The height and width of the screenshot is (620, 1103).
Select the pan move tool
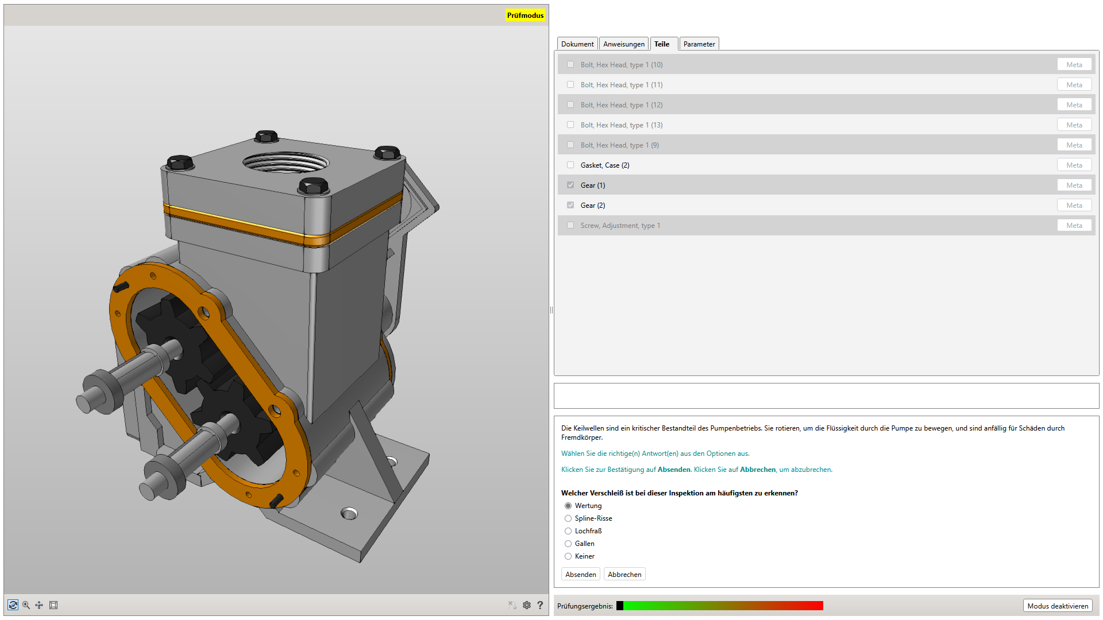39,605
